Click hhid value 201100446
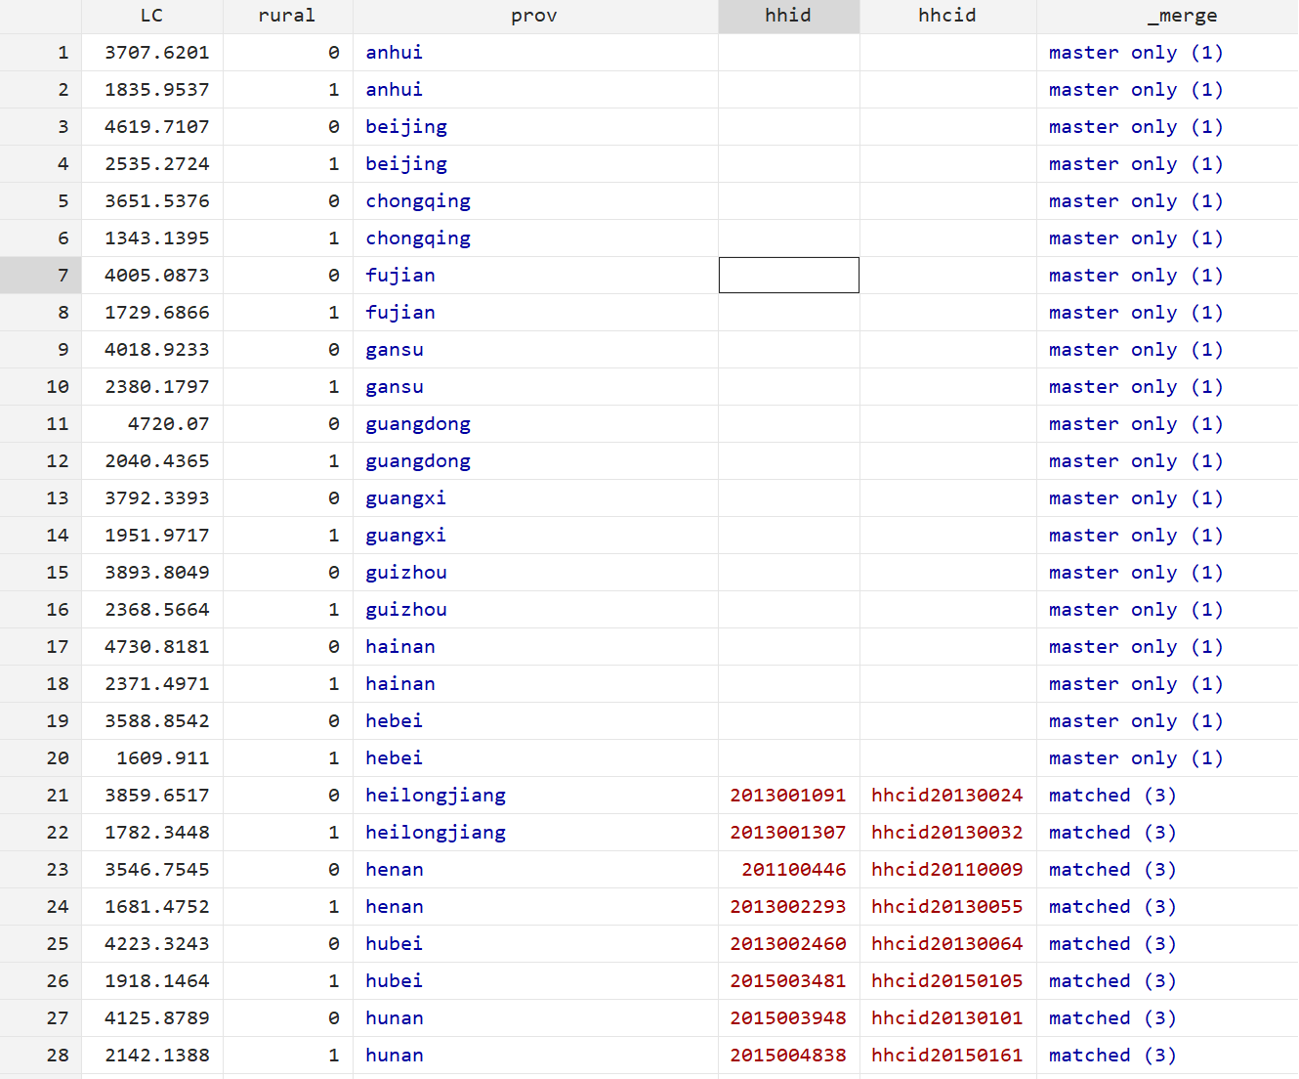The height and width of the screenshot is (1079, 1299). 794,870
